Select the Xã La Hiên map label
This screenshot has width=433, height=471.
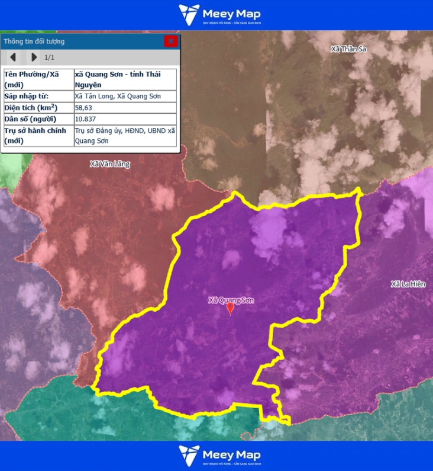[x=408, y=284]
